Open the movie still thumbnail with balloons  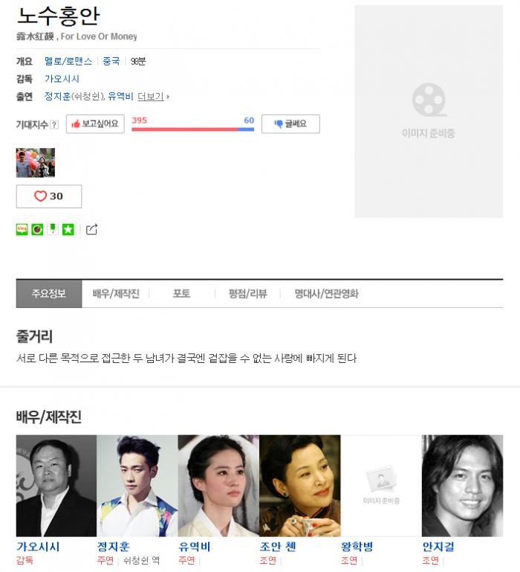click(x=36, y=163)
